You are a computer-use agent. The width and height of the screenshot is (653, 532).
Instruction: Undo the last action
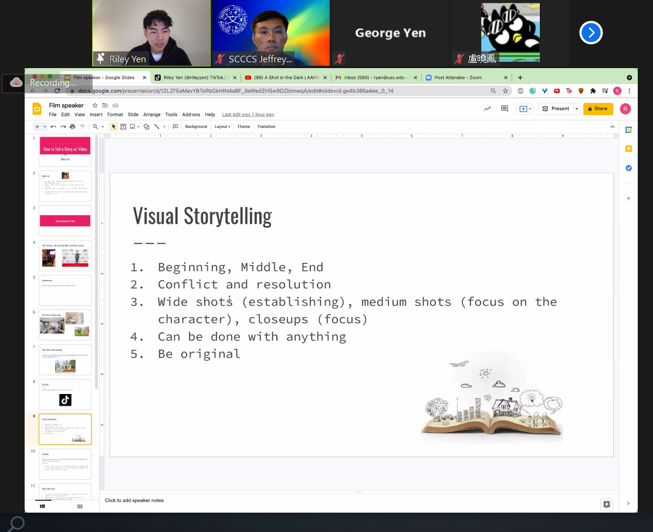pyautogui.click(x=53, y=127)
